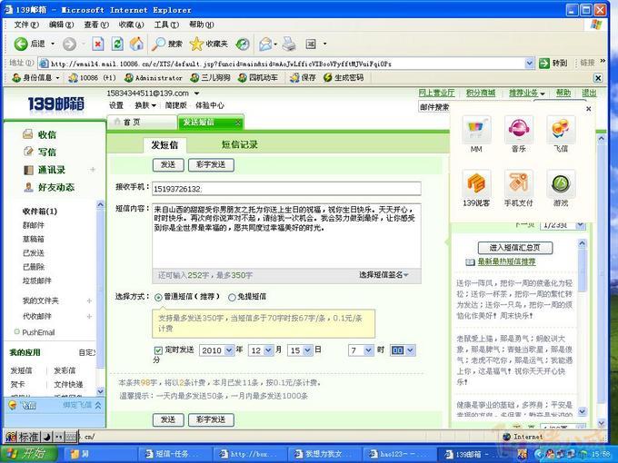Open 好友动态 friend updates
The image size is (618, 463).
[56, 187]
